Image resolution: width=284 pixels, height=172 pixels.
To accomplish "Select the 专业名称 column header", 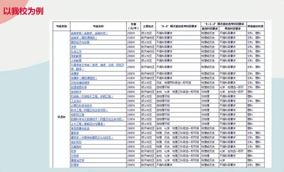I will [99, 26].
